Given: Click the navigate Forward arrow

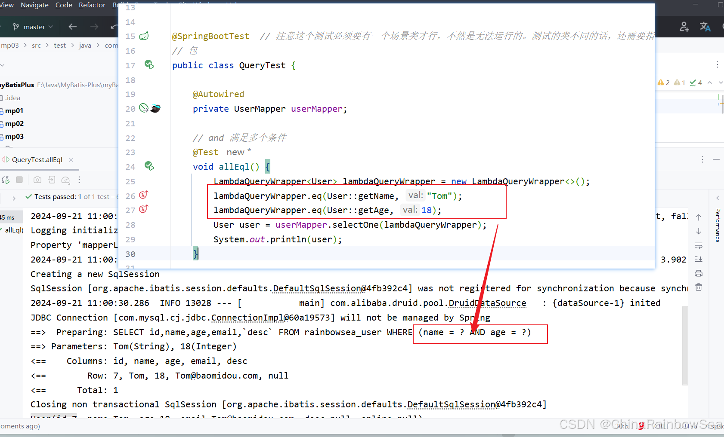Looking at the screenshot, I should click(94, 27).
